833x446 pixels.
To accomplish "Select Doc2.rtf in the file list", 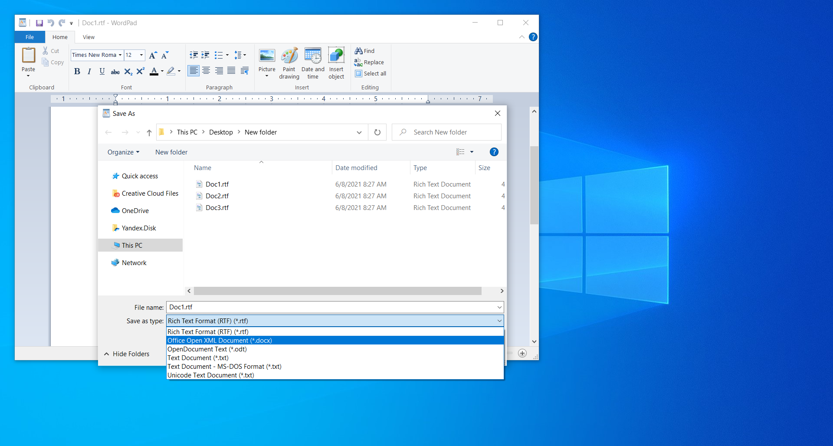I will (217, 196).
